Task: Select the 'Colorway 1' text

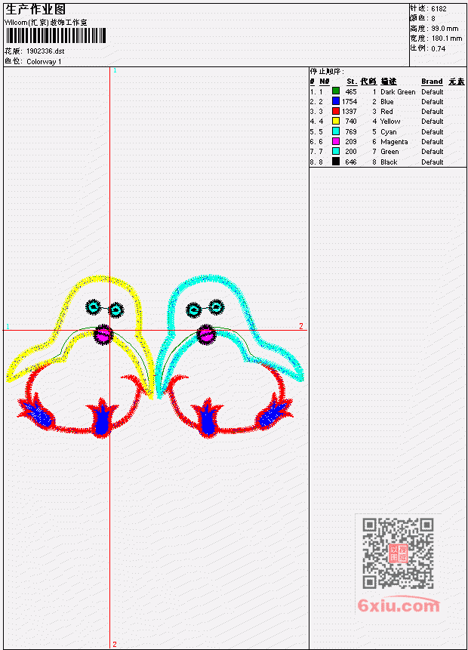Action: (44, 61)
